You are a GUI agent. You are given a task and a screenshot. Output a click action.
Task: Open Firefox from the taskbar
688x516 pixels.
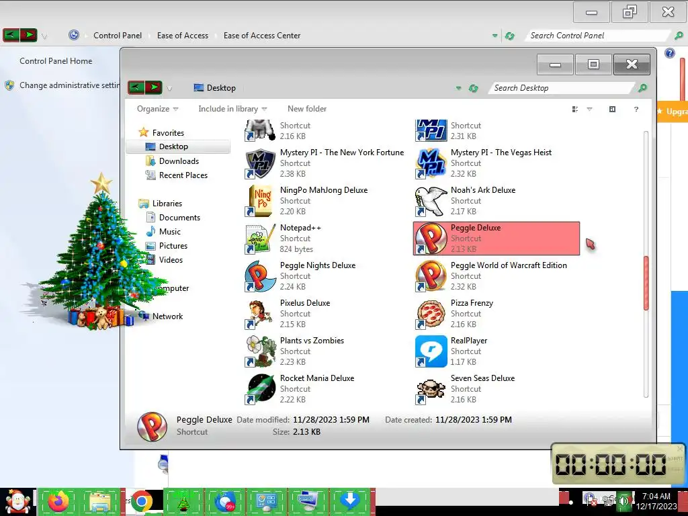58,501
